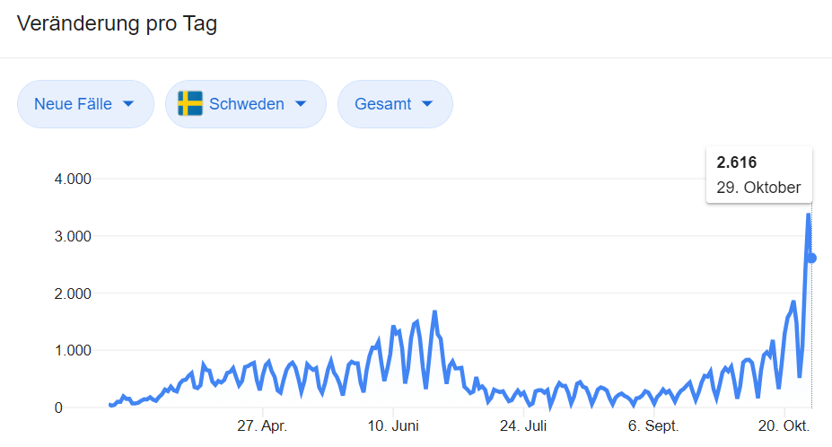This screenshot has width=832, height=447.
Task: Click the Swedish flag icon
Action: pyautogui.click(x=189, y=104)
